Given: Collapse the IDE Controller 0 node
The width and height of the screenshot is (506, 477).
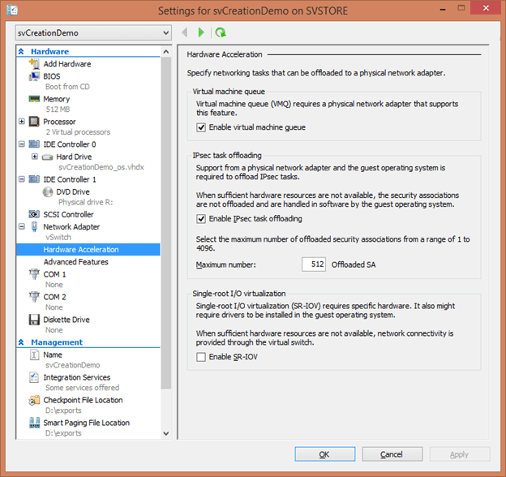Looking at the screenshot, I should 22,144.
